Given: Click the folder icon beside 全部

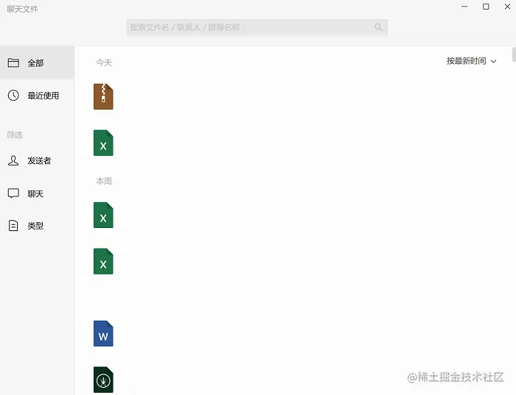Looking at the screenshot, I should coord(13,63).
